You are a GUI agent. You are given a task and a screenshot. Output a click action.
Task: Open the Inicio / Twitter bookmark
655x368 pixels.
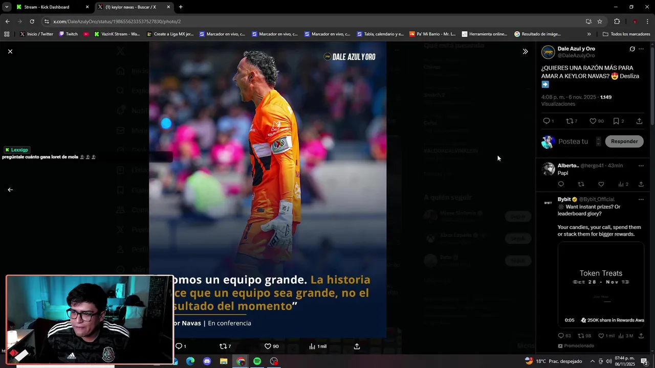click(36, 34)
